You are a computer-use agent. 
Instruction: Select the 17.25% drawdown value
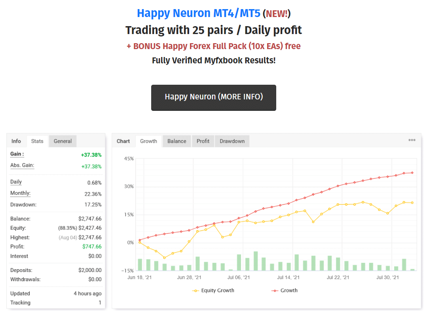point(93,205)
